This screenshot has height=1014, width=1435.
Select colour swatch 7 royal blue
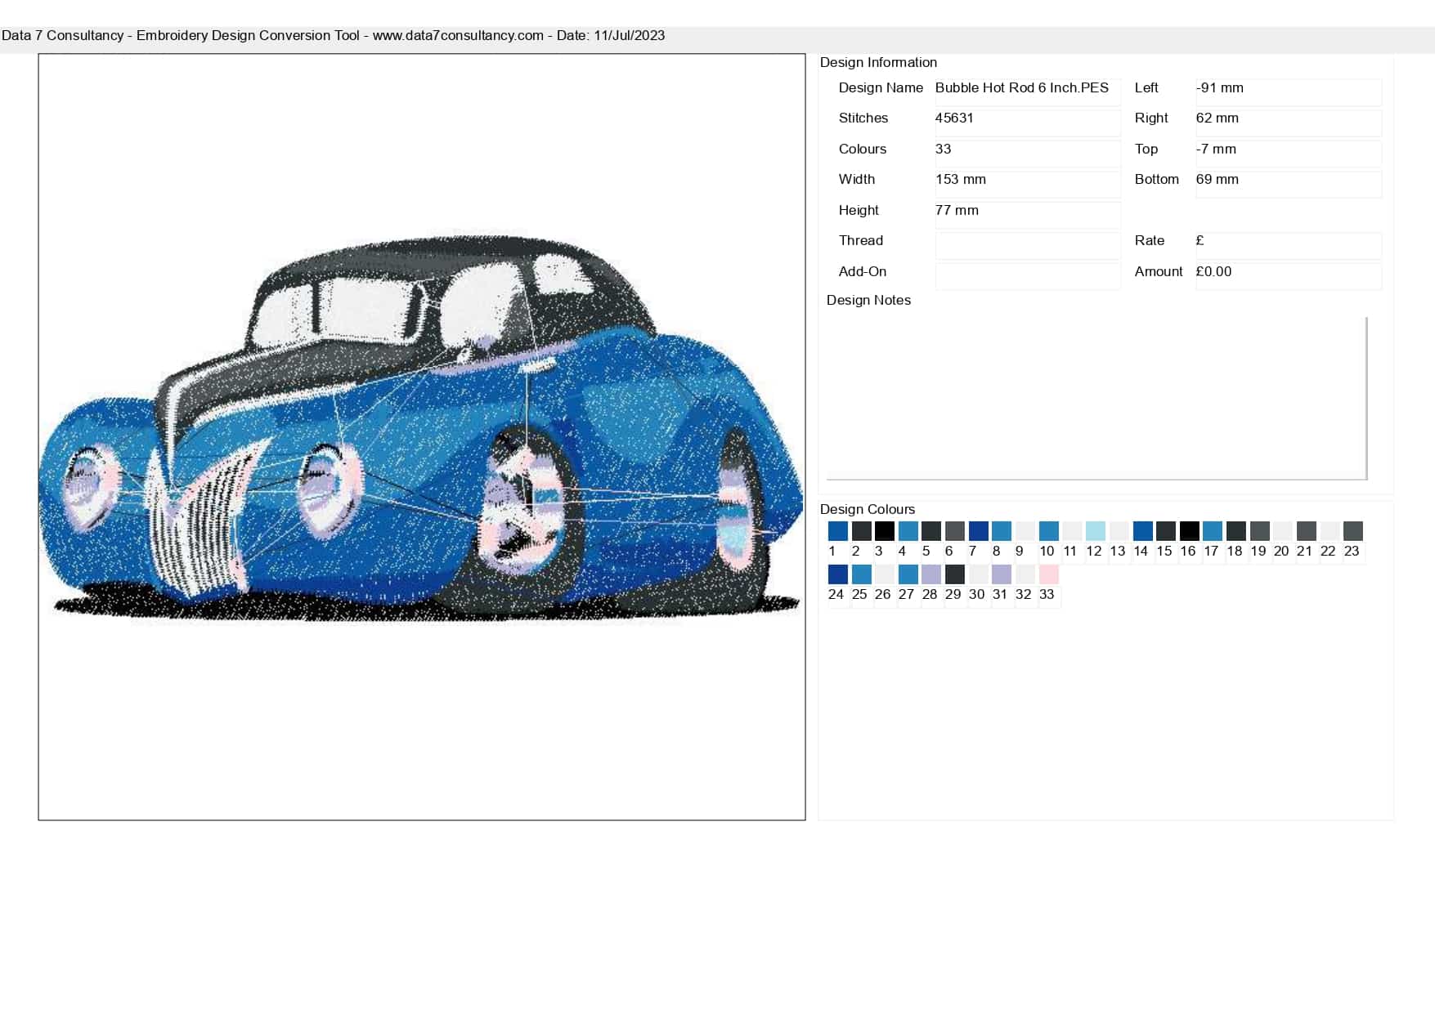pyautogui.click(x=978, y=531)
